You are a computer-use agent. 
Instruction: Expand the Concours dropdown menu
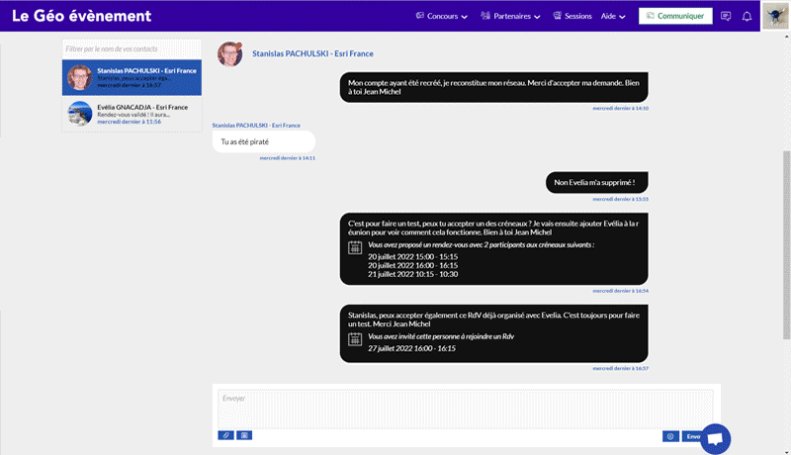click(x=442, y=16)
